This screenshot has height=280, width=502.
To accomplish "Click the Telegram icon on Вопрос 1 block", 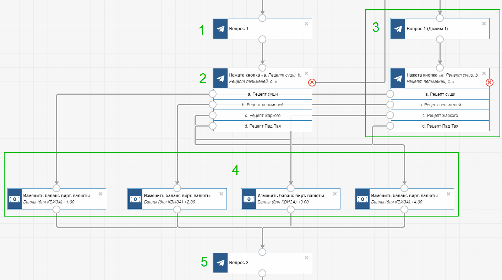I will point(220,29).
